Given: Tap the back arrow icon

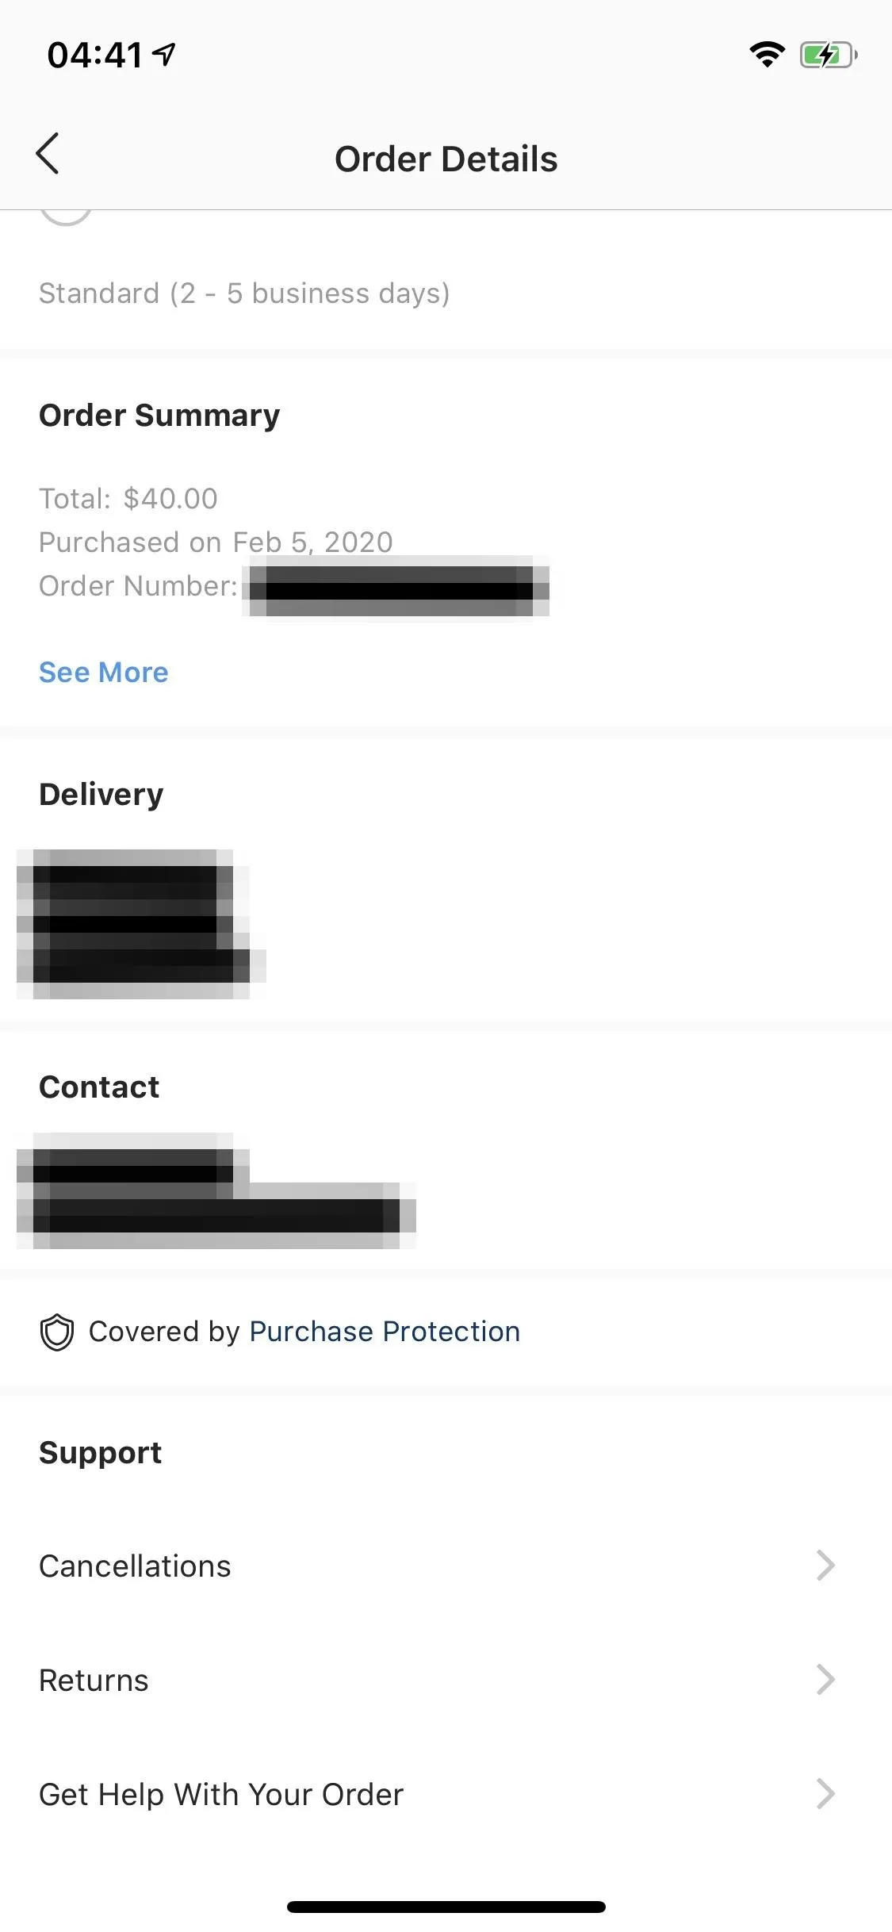Looking at the screenshot, I should point(48,153).
